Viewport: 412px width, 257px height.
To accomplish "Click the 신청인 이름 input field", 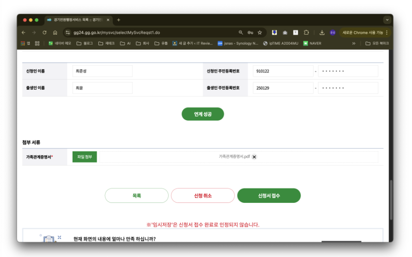I will (x=102, y=71).
